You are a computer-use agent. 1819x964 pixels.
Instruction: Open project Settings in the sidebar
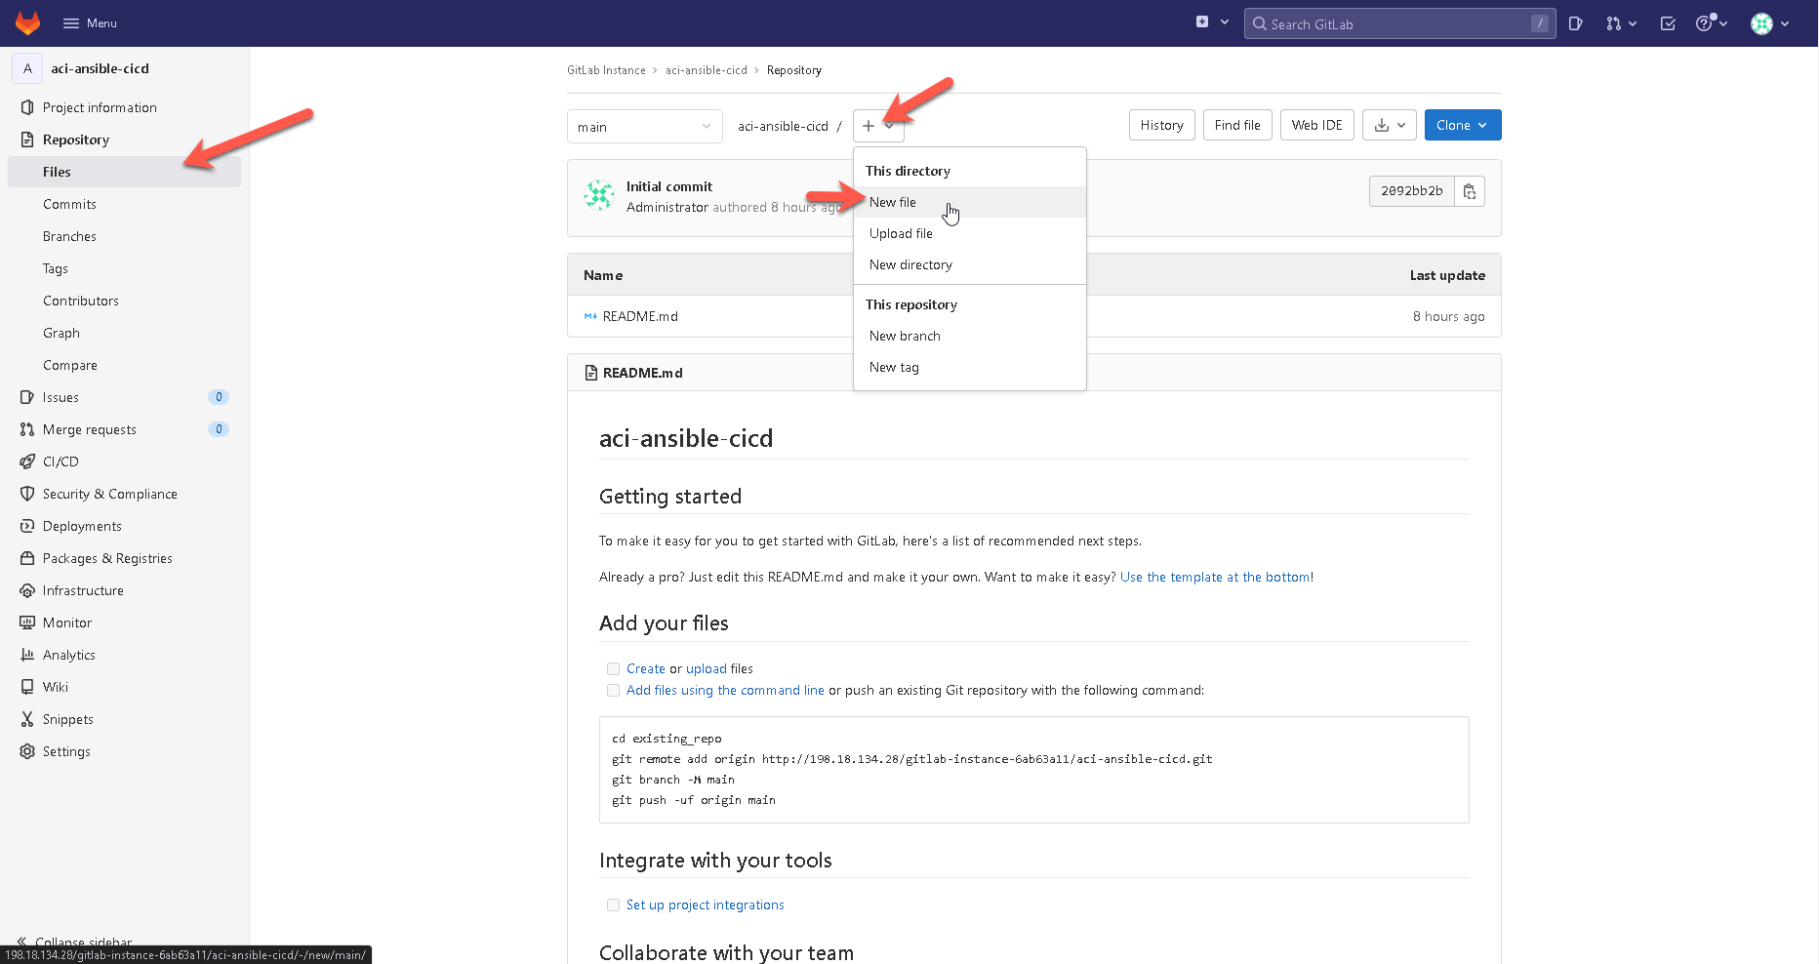[124, 751]
